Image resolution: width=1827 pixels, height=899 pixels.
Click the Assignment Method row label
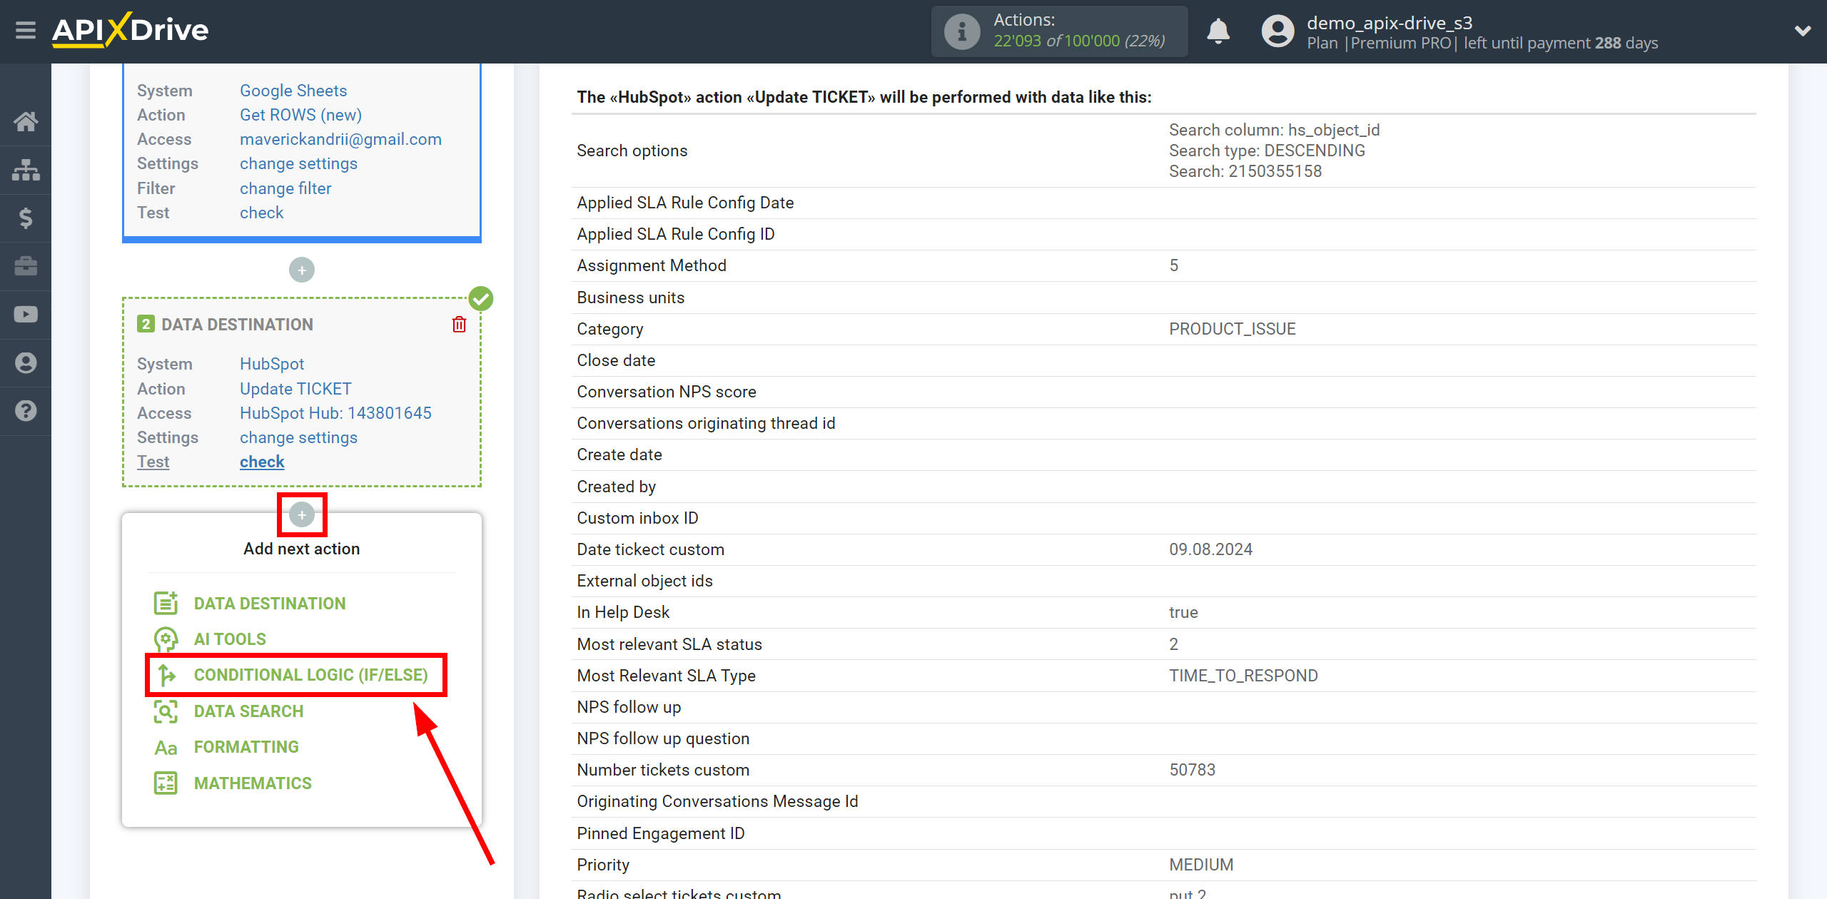652,265
